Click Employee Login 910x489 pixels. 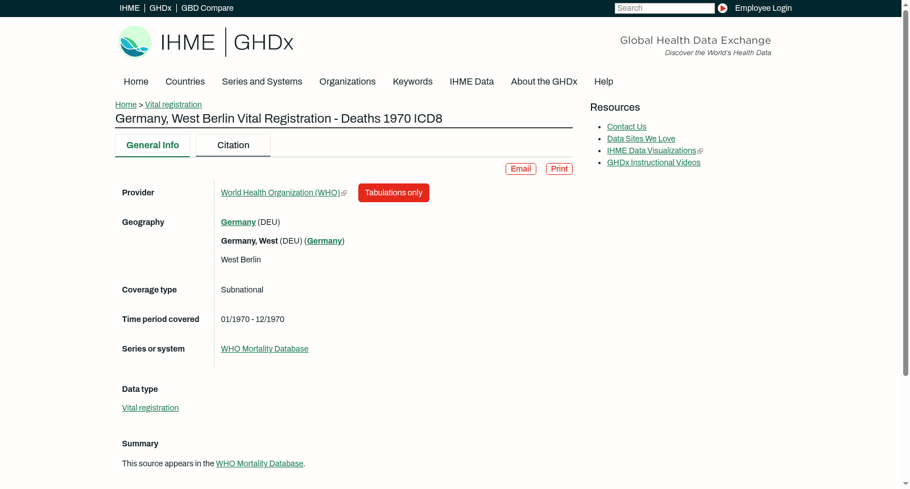pyautogui.click(x=763, y=8)
